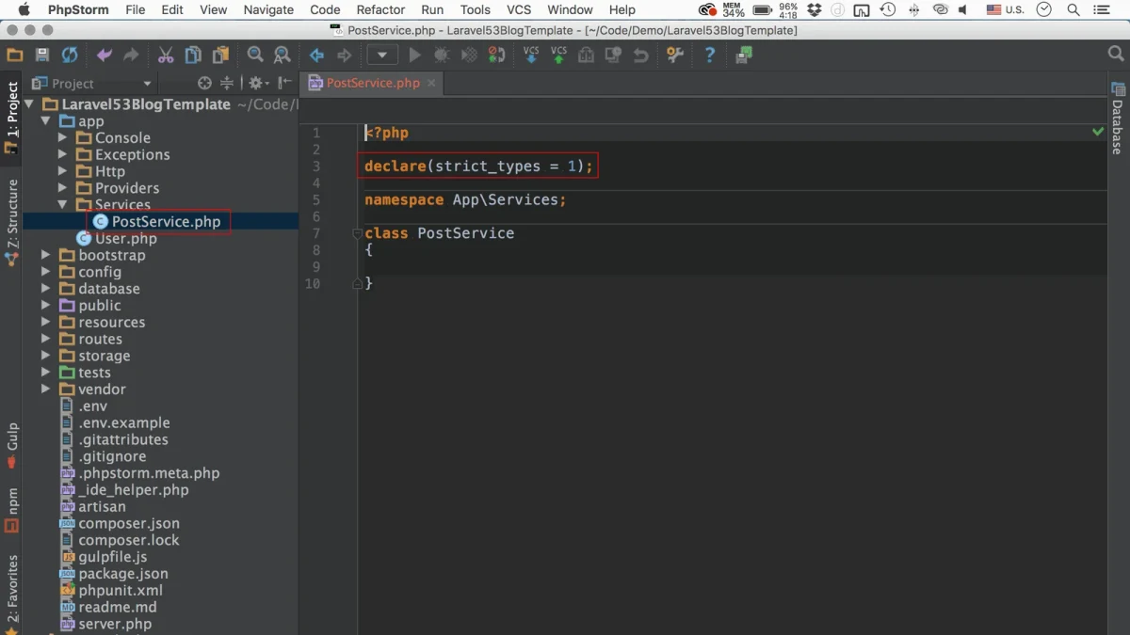
Task: Expand the vendor folder
Action: click(45, 389)
